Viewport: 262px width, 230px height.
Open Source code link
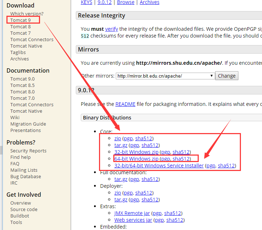tap(24, 209)
